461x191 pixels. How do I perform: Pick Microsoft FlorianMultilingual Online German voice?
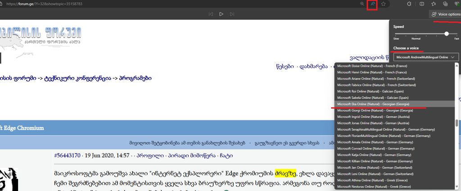[x=395, y=136]
